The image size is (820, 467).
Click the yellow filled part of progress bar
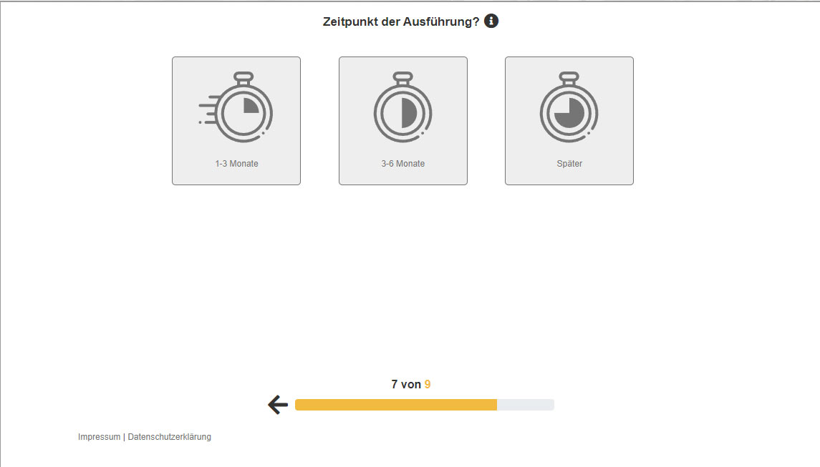(396, 404)
